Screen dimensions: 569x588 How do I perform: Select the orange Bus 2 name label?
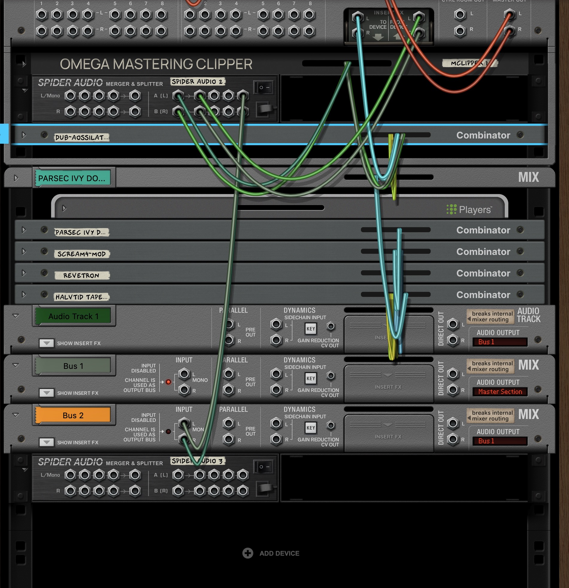[73, 415]
